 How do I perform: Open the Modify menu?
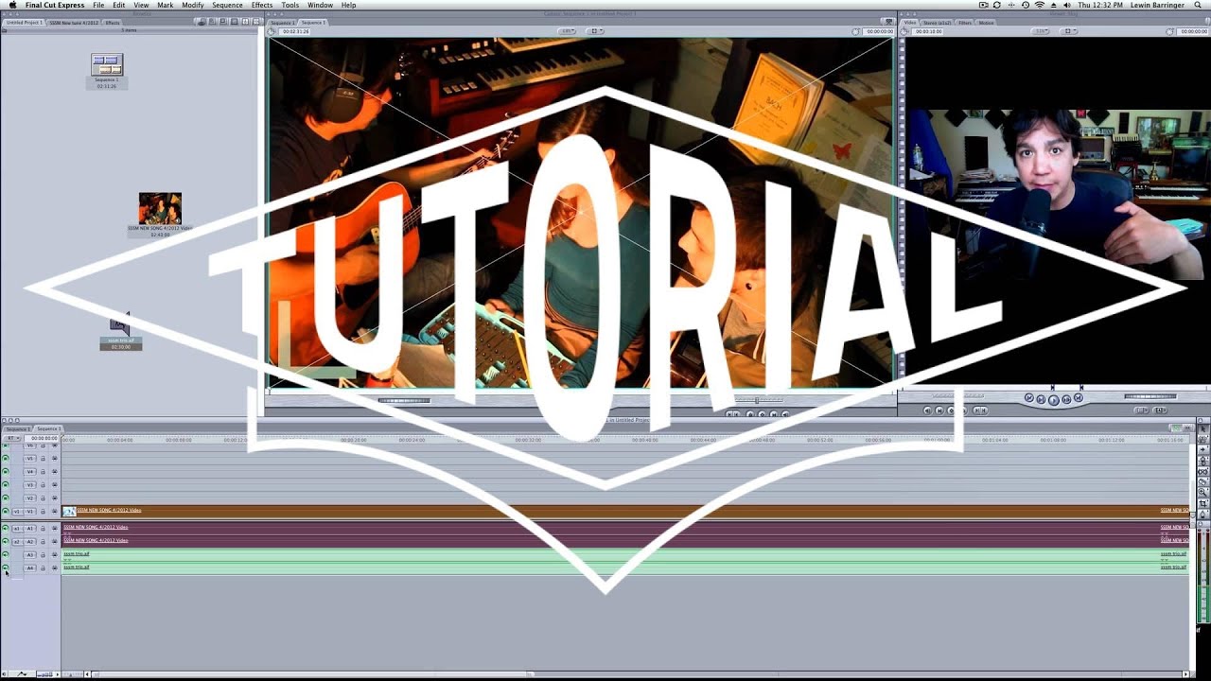pos(193,5)
